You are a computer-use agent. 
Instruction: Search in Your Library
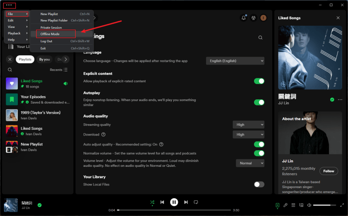[x=10, y=70]
